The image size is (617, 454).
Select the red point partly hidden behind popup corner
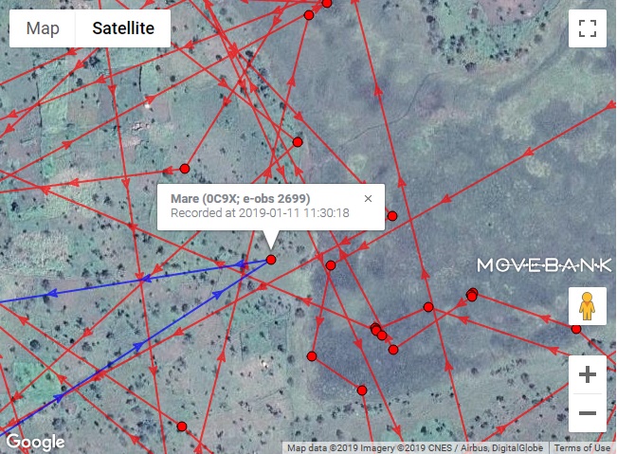click(x=392, y=216)
